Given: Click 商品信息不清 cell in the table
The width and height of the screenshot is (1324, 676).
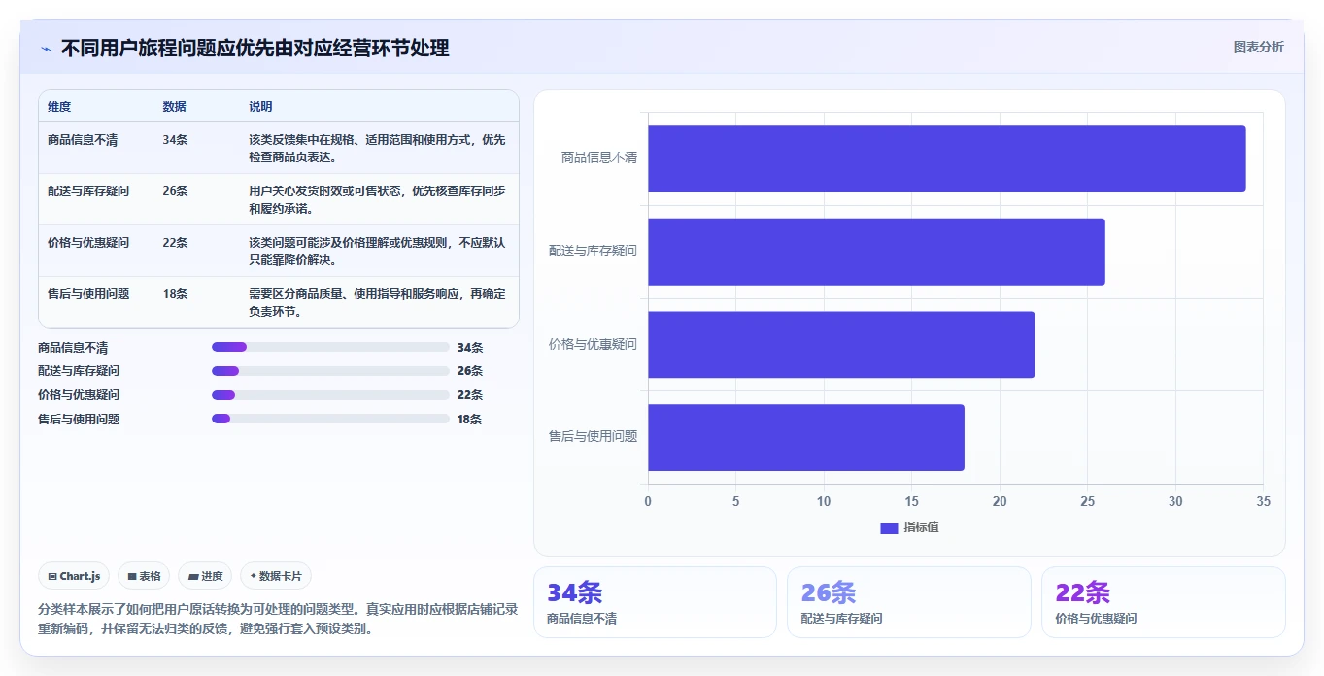Looking at the screenshot, I should 83,140.
